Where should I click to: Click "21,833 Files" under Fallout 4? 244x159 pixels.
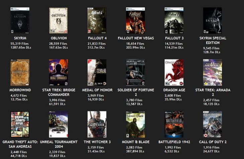[x=97, y=44]
